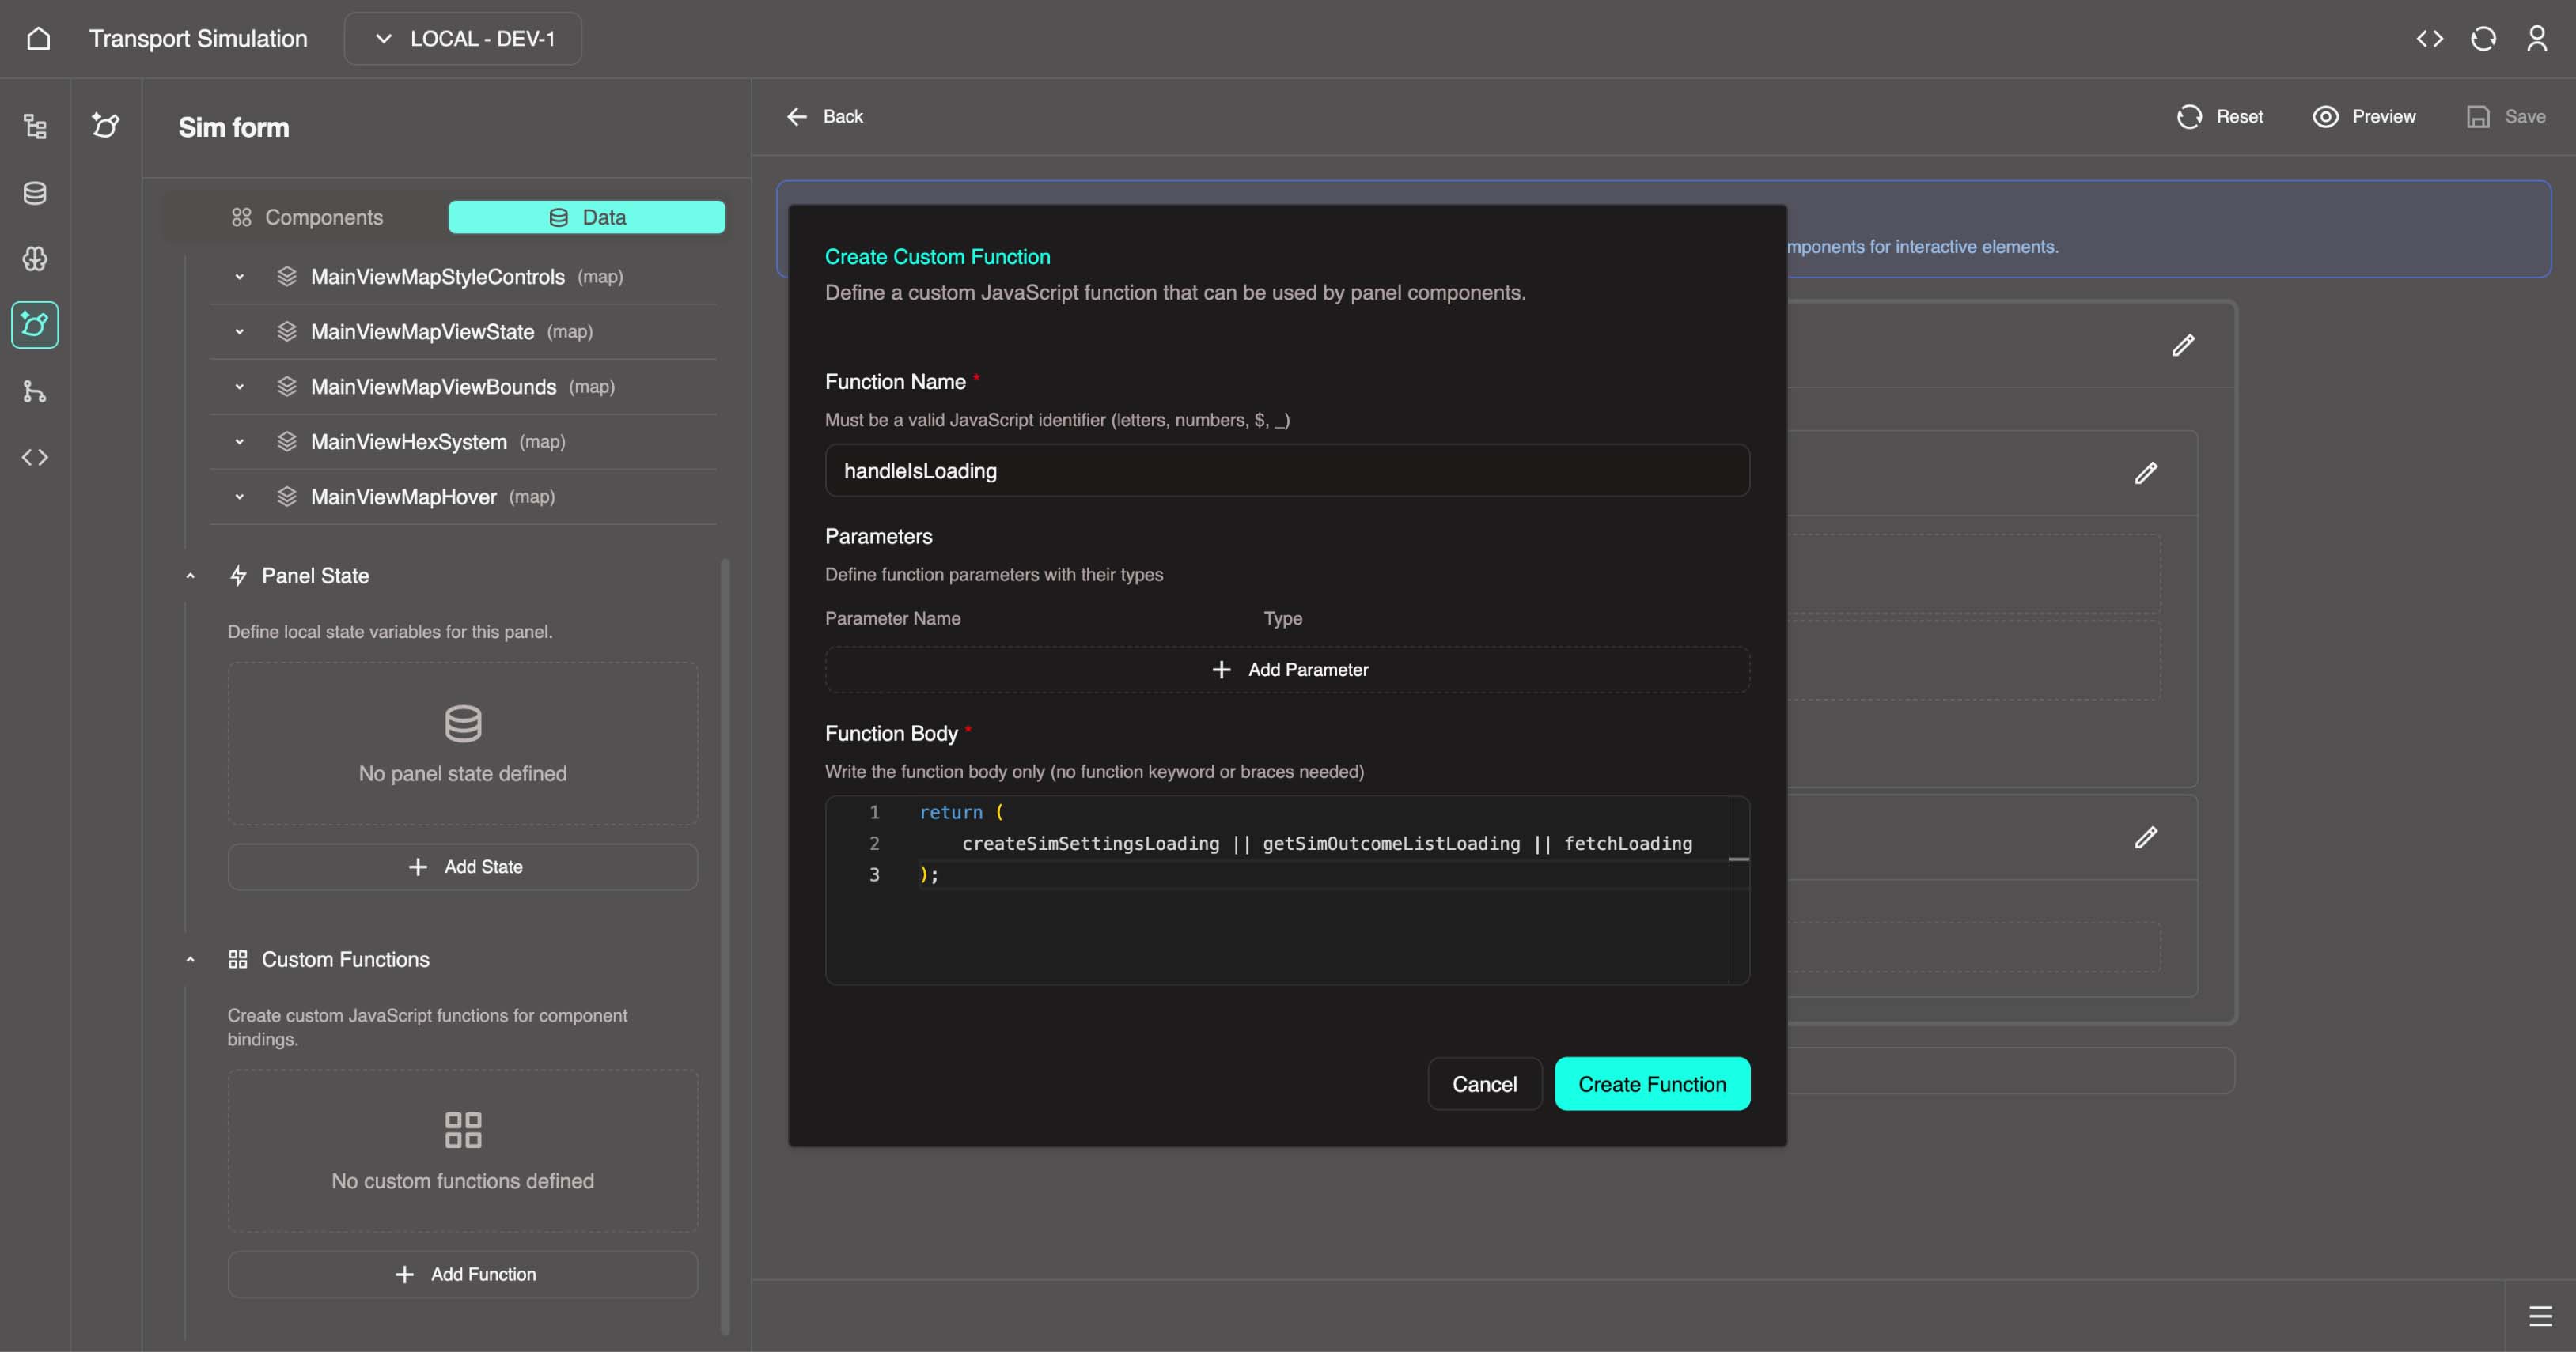Click the Preview eye button
Image resolution: width=2576 pixels, height=1352 pixels.
[2364, 117]
